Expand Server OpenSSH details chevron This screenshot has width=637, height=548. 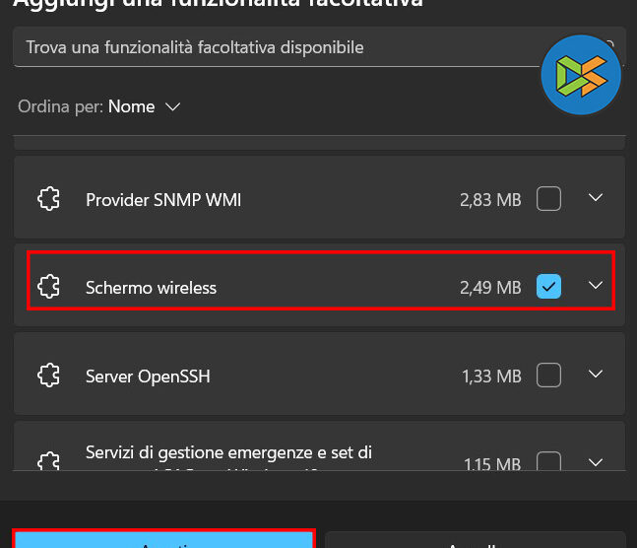(x=595, y=375)
